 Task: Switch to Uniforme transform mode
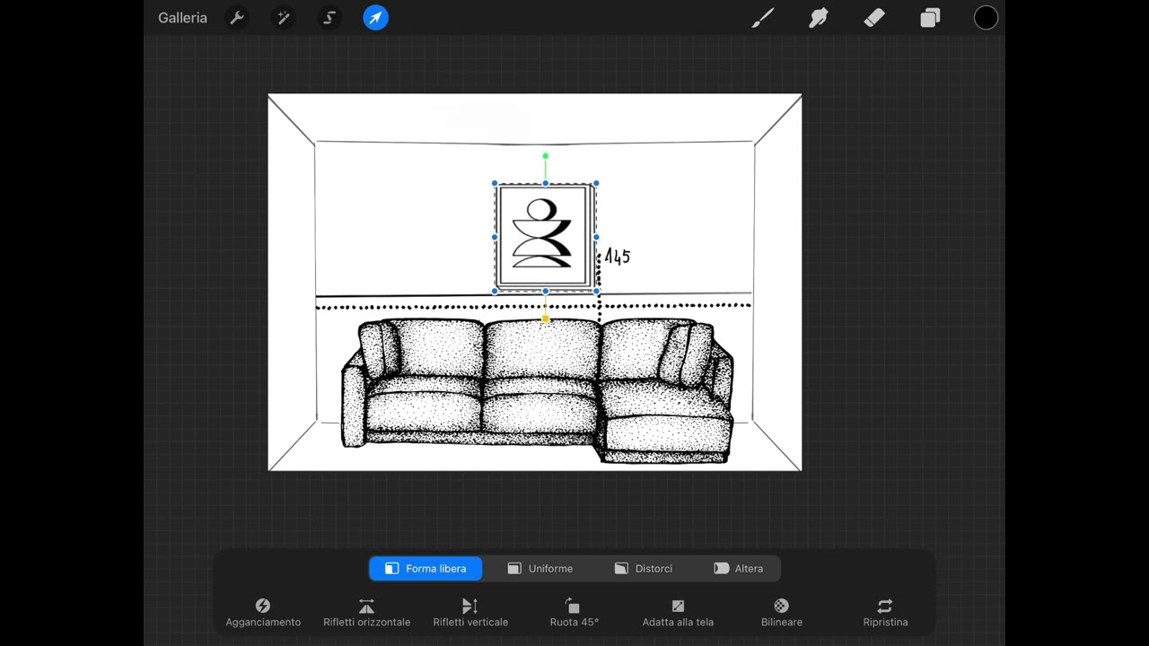point(539,569)
